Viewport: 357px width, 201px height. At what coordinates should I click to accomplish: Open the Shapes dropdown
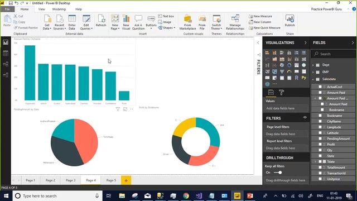167,27
